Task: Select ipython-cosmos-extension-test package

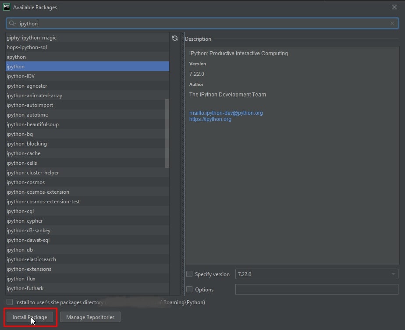Action: [x=87, y=202]
